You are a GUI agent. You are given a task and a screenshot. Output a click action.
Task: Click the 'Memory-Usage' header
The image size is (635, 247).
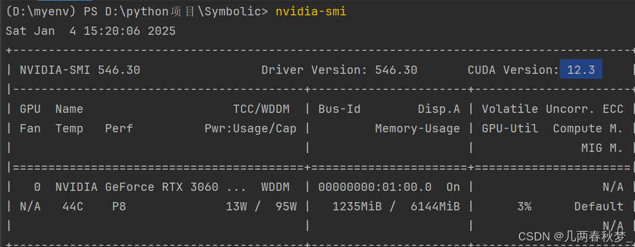click(x=418, y=129)
